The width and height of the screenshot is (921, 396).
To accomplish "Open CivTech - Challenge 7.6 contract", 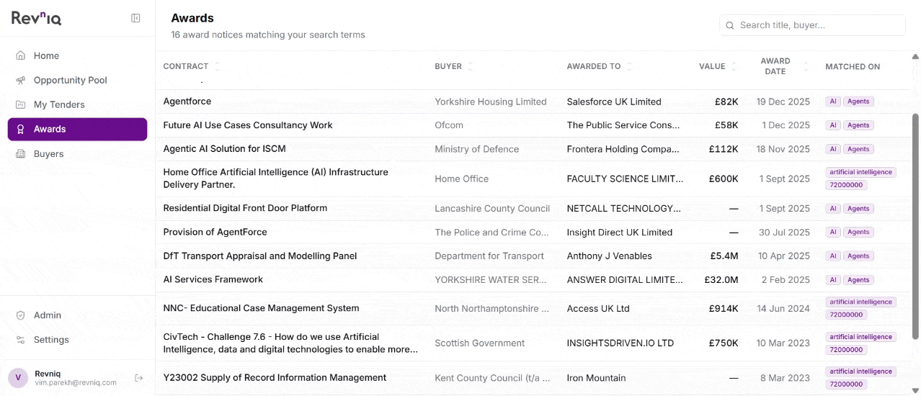I will coord(290,343).
